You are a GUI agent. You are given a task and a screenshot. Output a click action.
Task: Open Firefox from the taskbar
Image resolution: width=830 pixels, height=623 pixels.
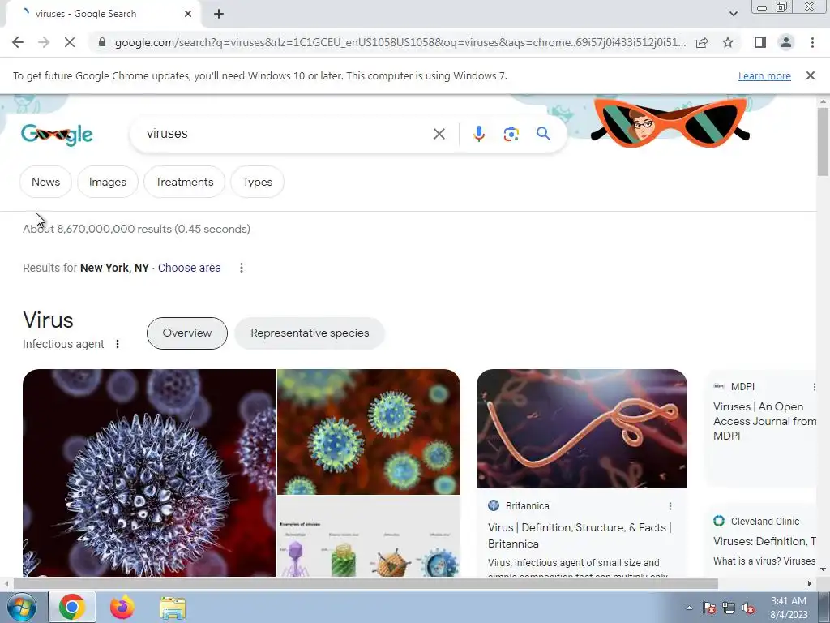tap(122, 607)
